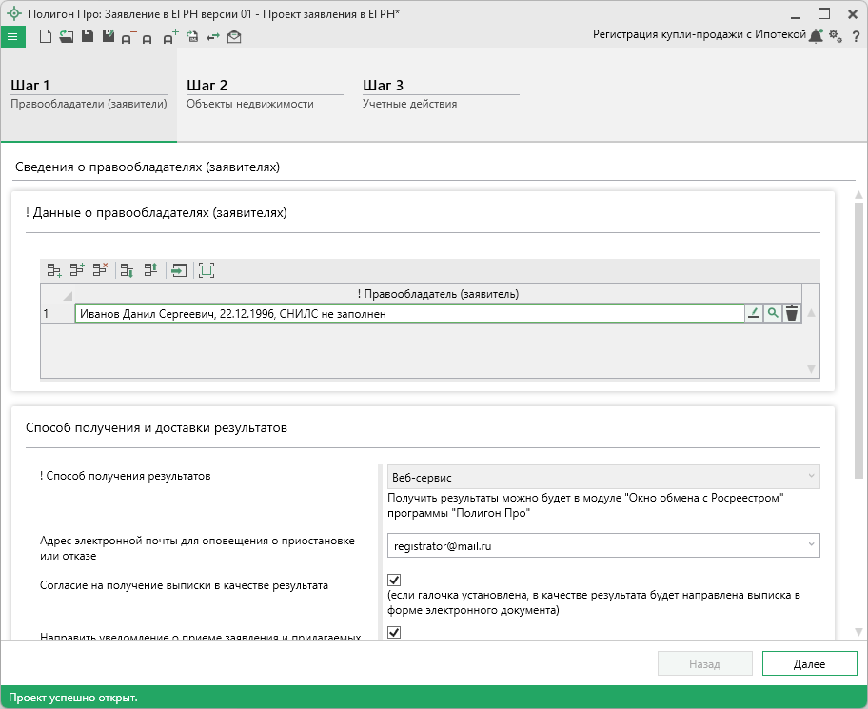This screenshot has height=709, width=868.
Task: Delete row with the trash can icon
Action: [x=791, y=313]
